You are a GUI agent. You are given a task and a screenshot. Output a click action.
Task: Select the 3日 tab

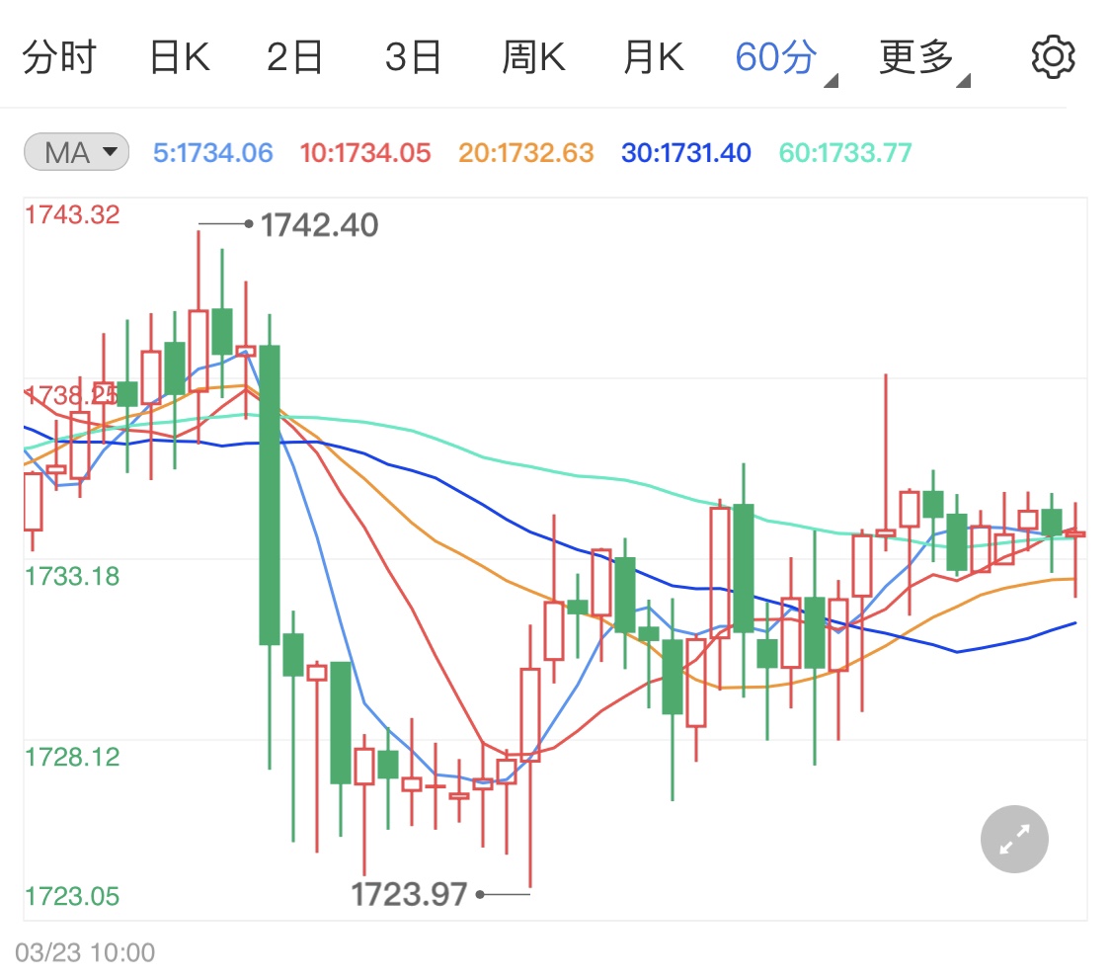(413, 57)
